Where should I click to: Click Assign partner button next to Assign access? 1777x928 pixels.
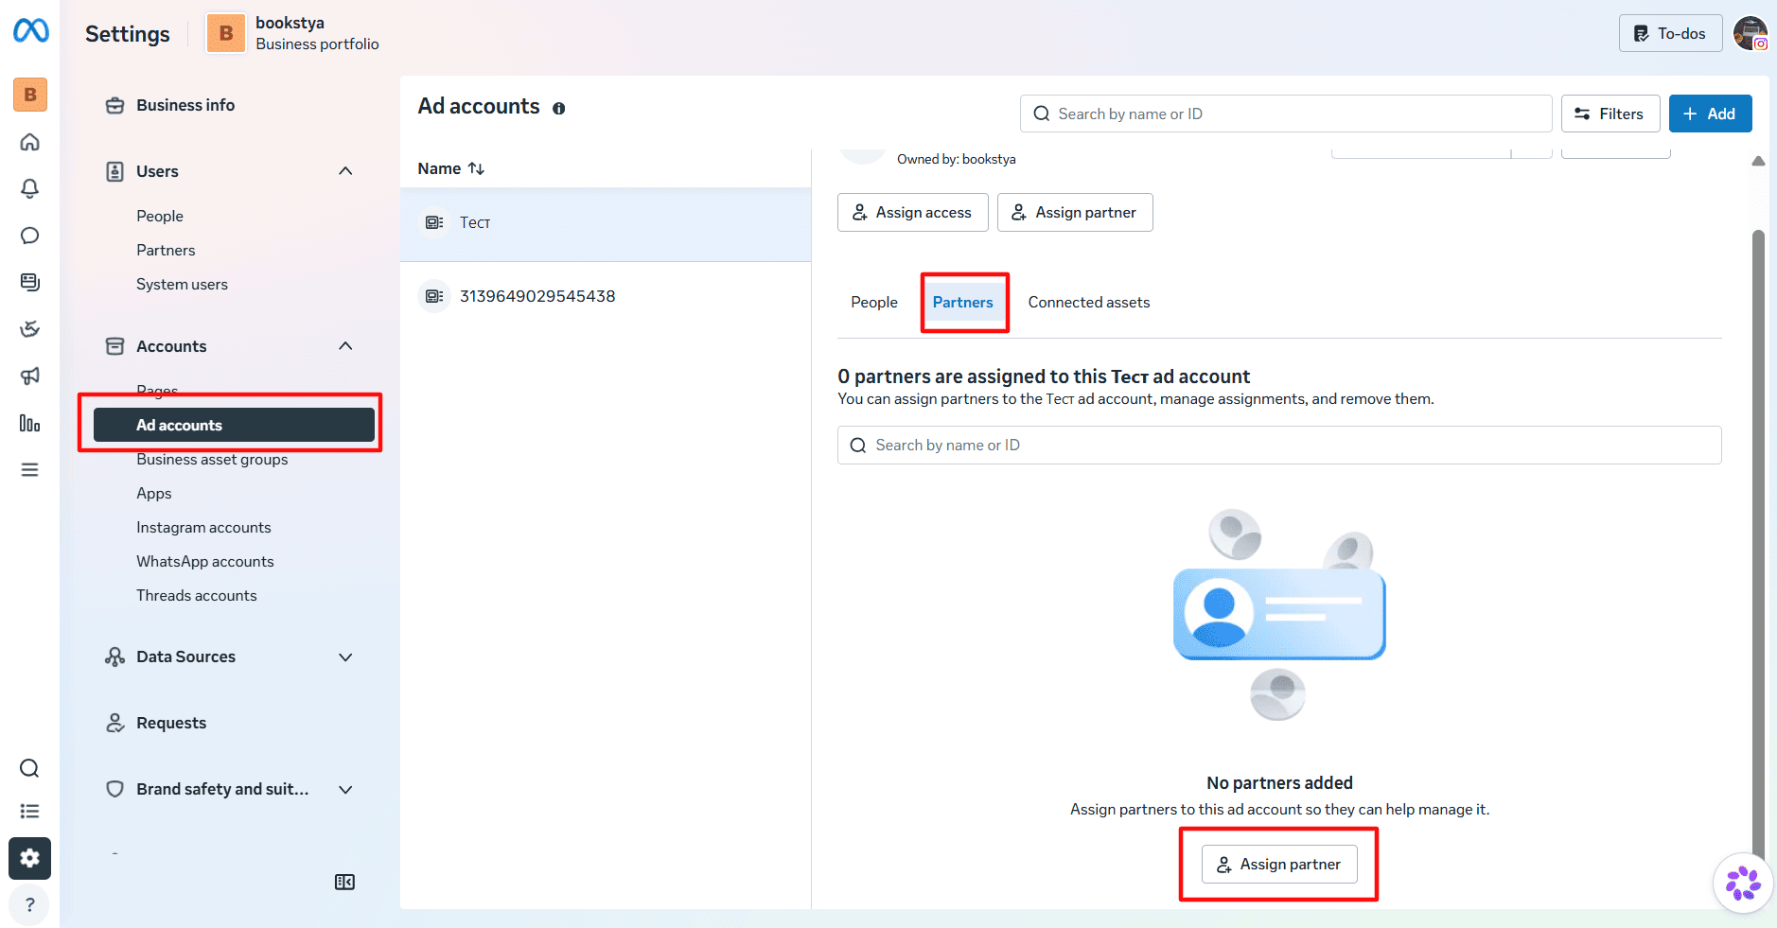pos(1075,213)
